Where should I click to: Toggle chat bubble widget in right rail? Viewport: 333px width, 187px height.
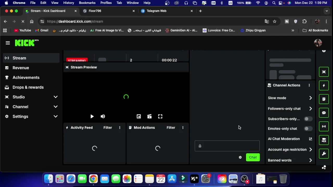point(324,113)
